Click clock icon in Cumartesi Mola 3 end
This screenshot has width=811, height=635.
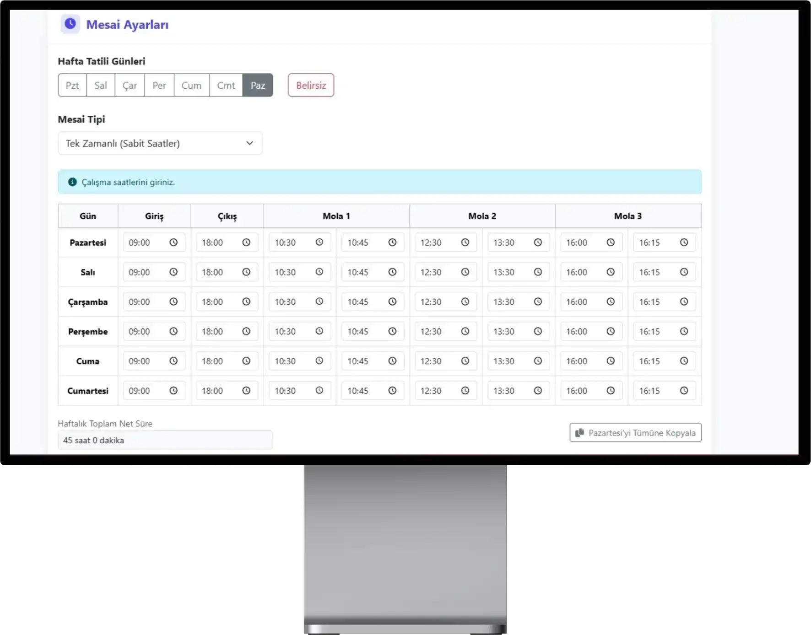(x=684, y=391)
